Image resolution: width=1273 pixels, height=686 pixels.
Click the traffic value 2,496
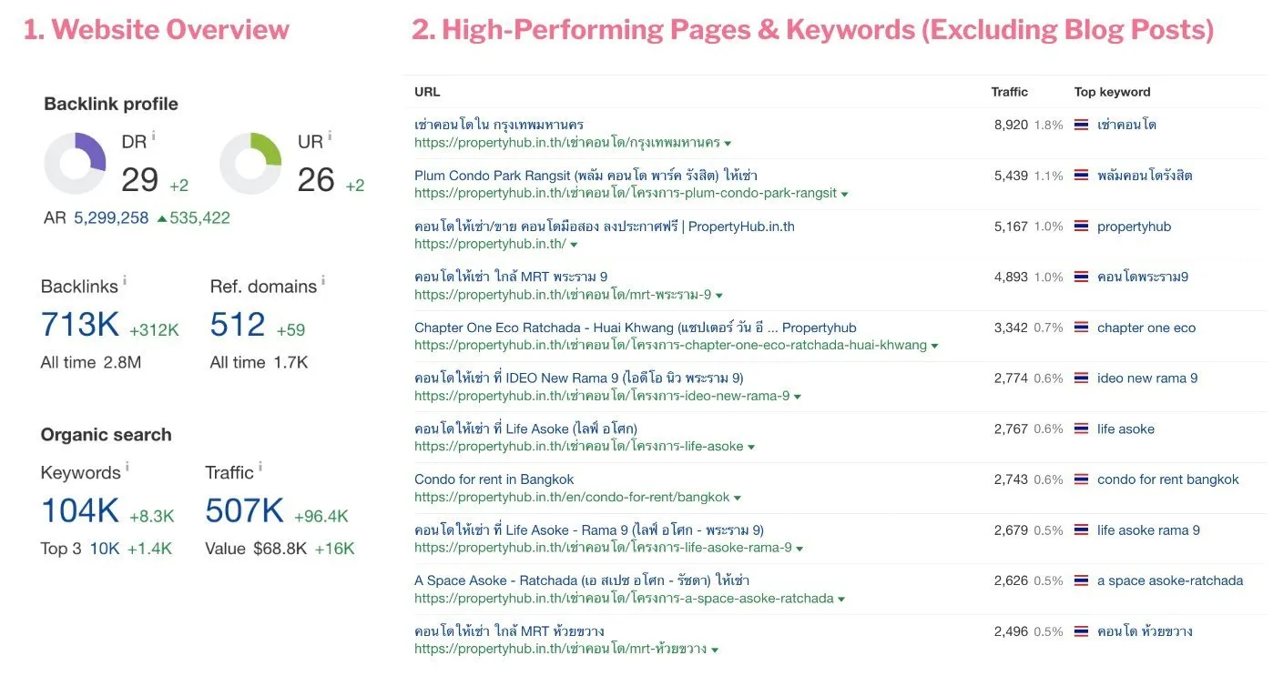[x=1011, y=631]
